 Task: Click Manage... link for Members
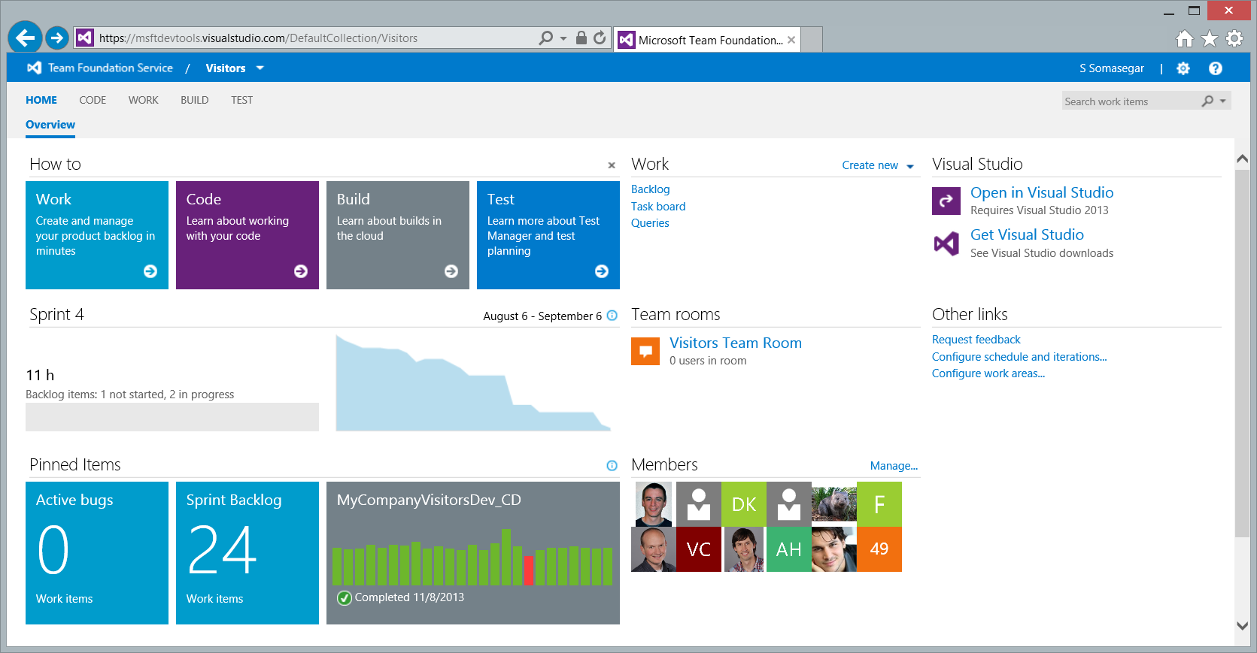coord(893,466)
